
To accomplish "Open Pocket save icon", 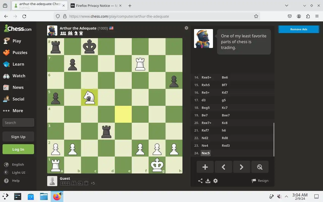I will 290,16.
